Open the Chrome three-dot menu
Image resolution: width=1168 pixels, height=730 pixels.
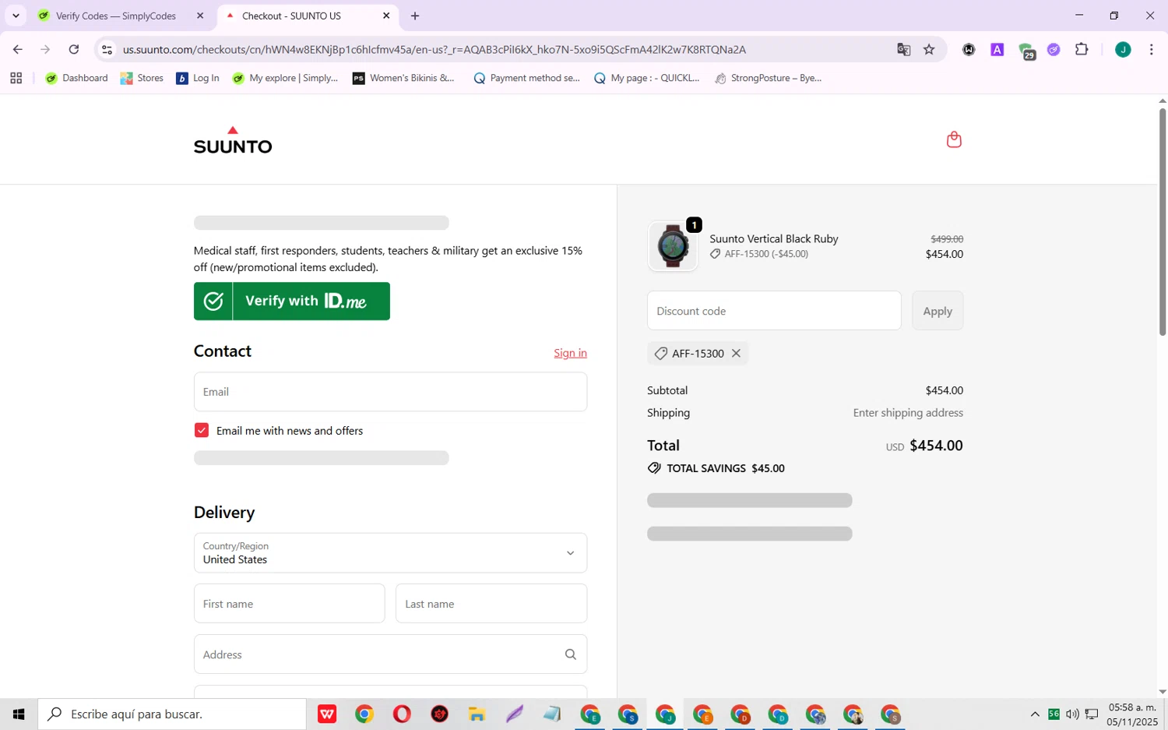tap(1152, 49)
